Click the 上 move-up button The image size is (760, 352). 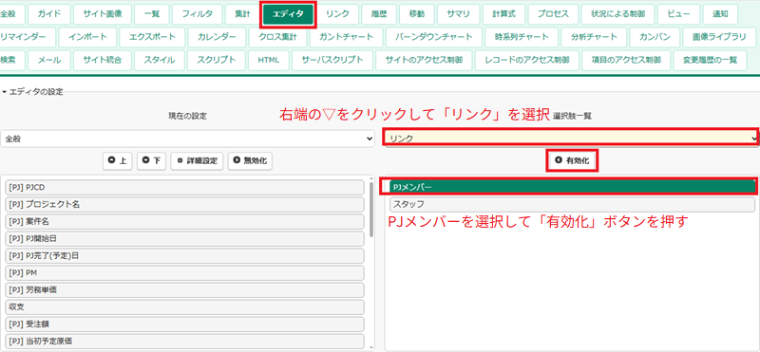117,160
